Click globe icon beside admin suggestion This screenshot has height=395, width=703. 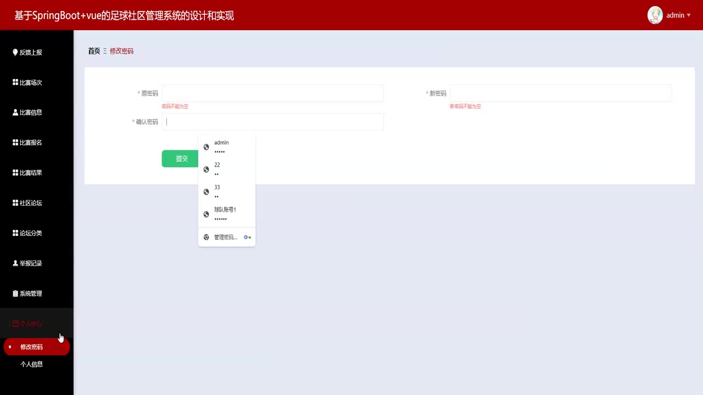tap(207, 147)
